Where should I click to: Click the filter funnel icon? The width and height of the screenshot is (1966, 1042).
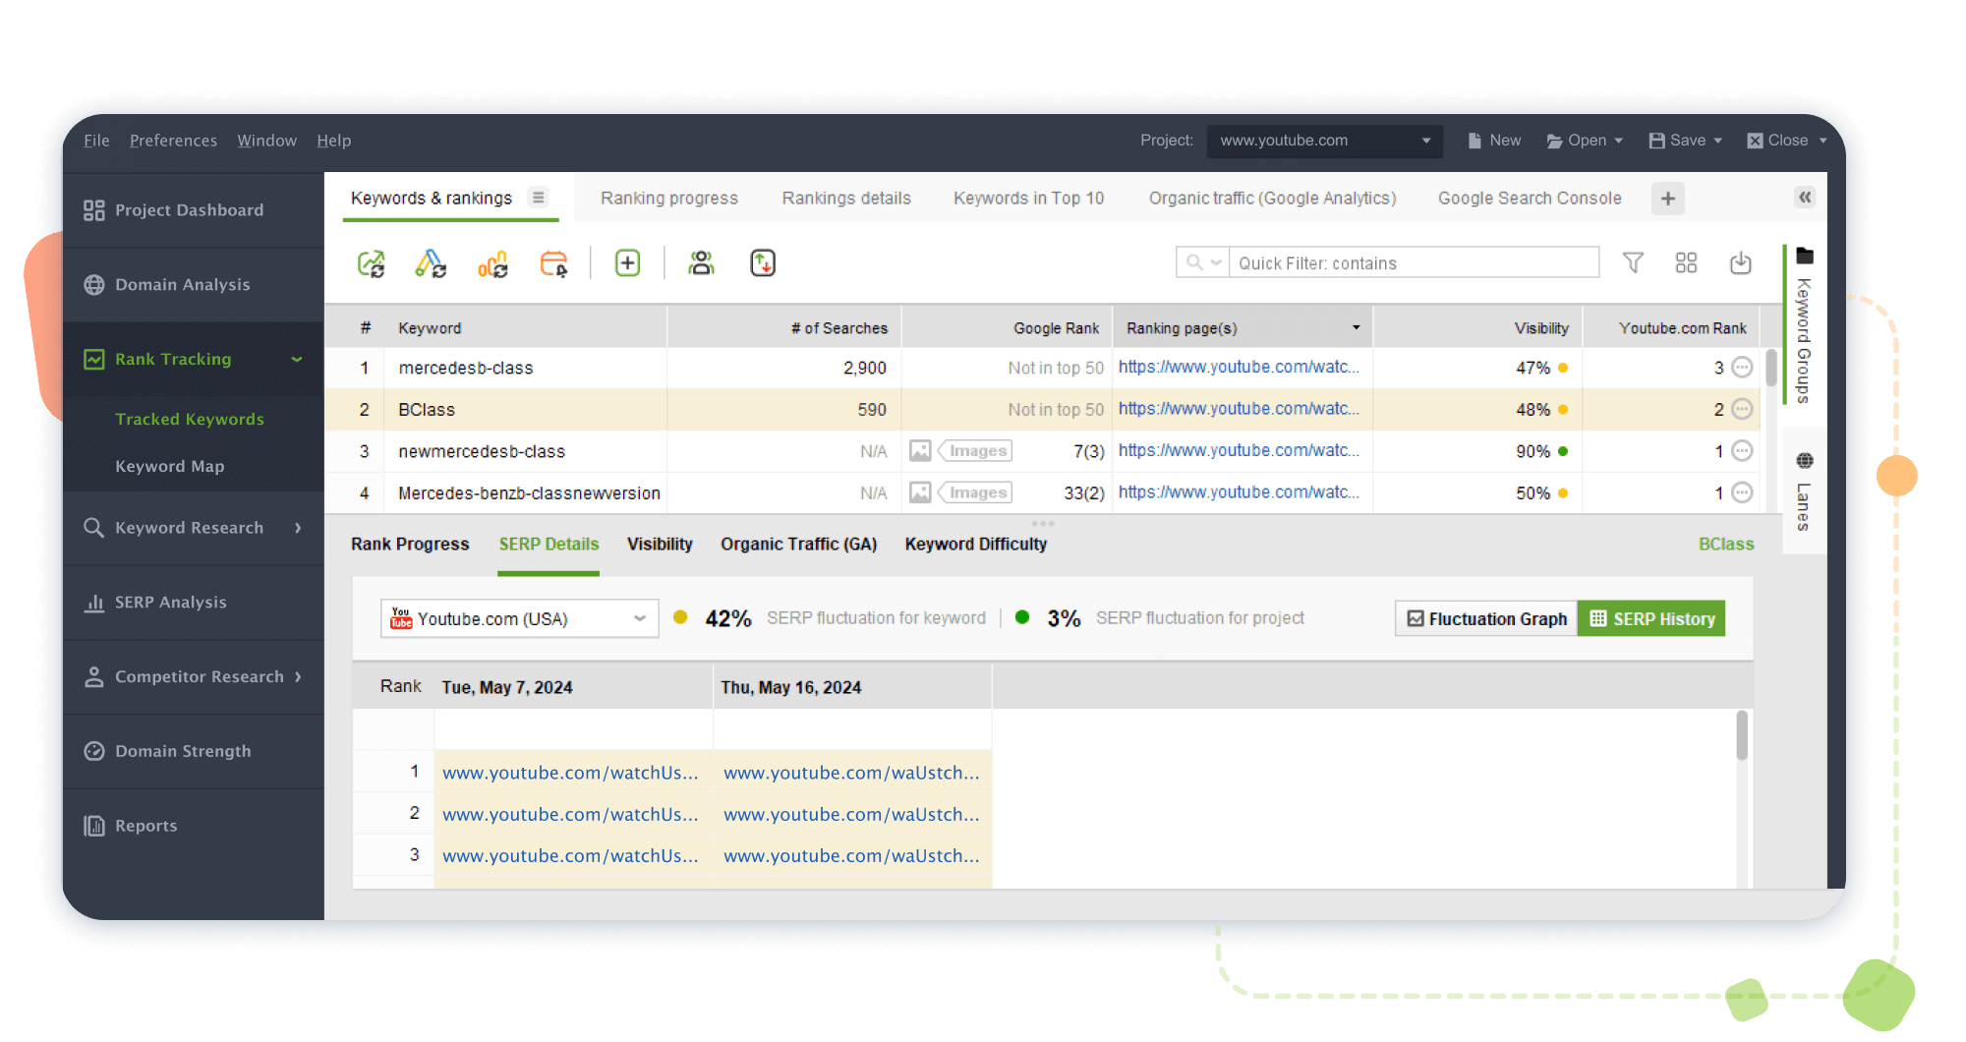1633,263
